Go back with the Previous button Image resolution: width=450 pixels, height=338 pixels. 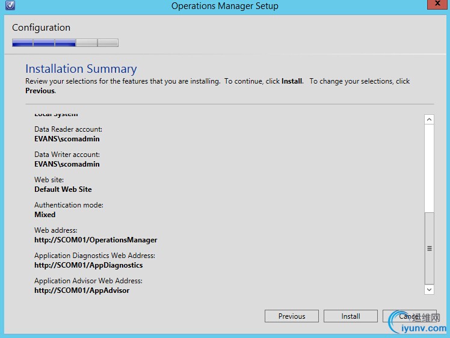coord(292,316)
